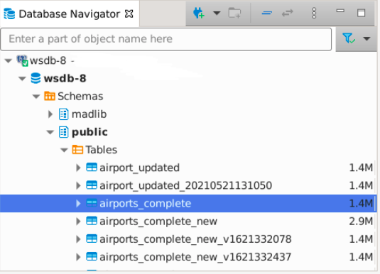Click the blue database cylinder icon
380x274 pixels.
pos(36,78)
